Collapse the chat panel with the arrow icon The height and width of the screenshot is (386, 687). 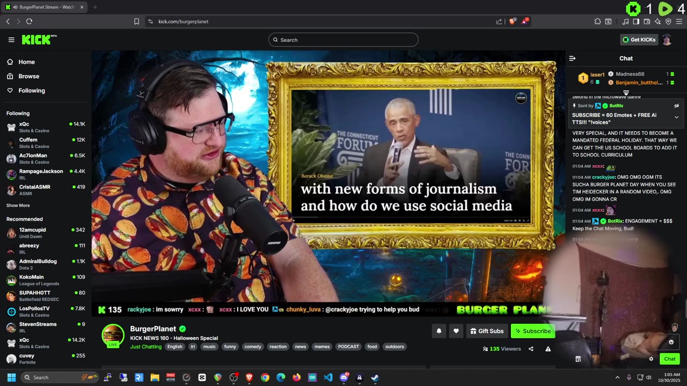572,58
